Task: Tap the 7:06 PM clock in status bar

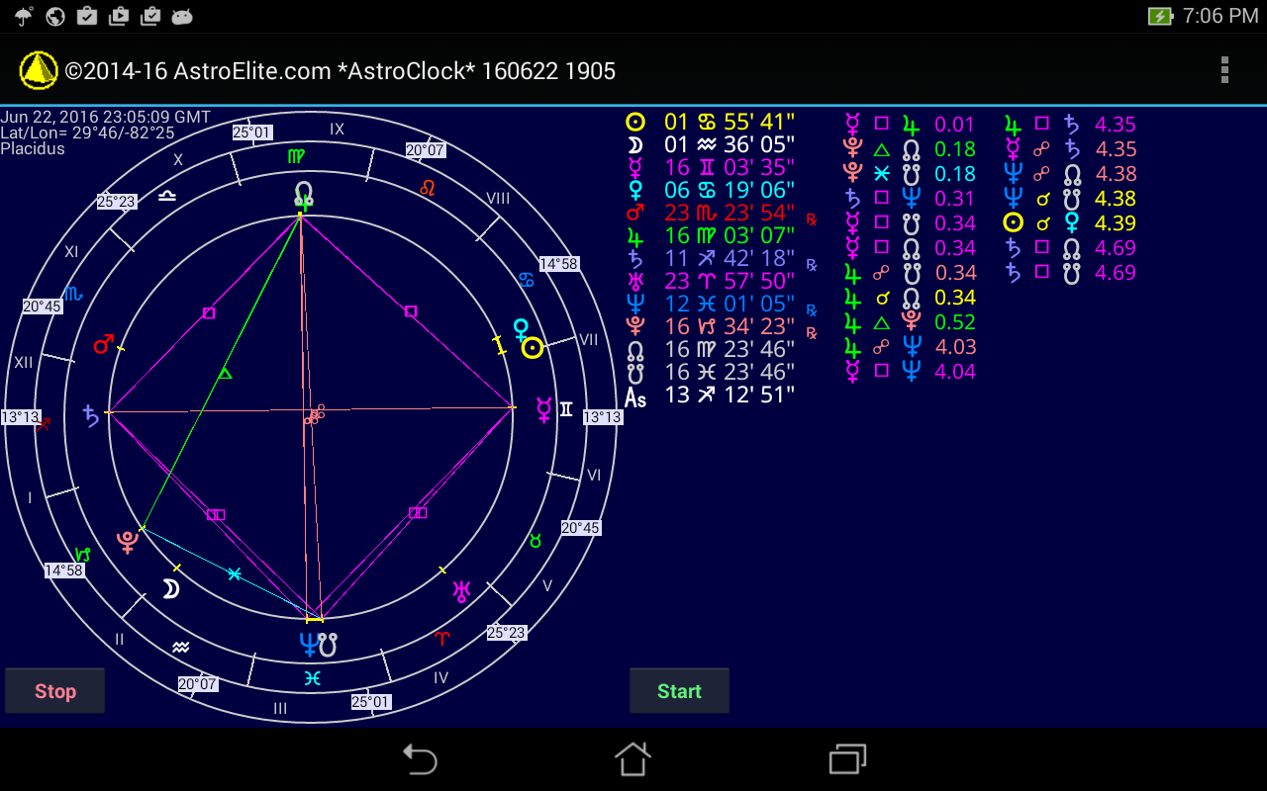Action: pos(1220,16)
